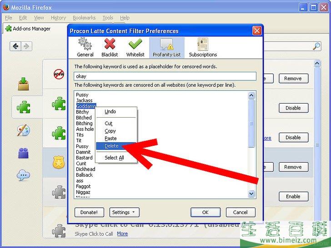
Task: Click the keyword 'Bastard'
Action: pyautogui.click(x=84, y=158)
